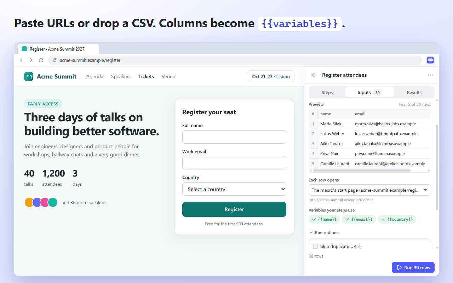Go to the Tickets nav item

pos(146,76)
